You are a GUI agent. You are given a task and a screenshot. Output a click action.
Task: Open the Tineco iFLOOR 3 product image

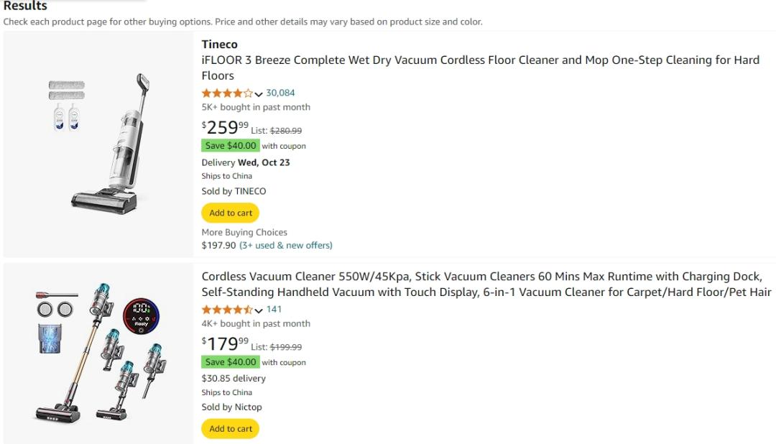click(x=98, y=144)
